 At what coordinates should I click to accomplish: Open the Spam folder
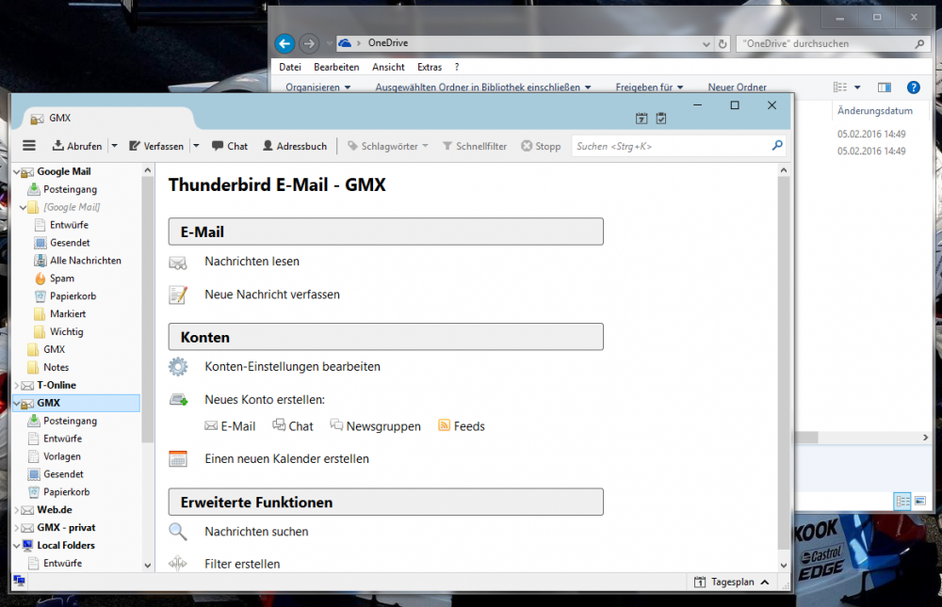pos(61,278)
